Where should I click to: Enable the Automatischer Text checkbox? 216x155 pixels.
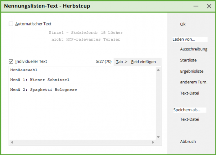[11, 24]
